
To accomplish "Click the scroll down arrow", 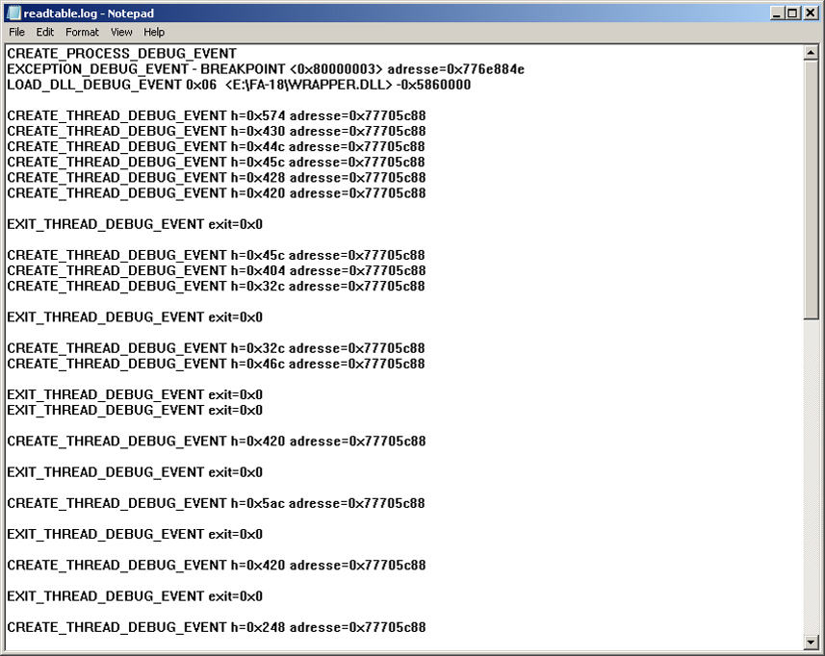I will (811, 642).
